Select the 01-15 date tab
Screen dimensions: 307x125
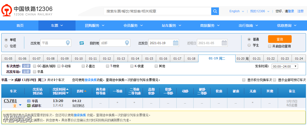pyautogui.click(x=149, y=58)
